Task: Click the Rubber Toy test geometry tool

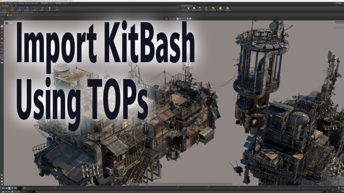Action: (5, 9)
